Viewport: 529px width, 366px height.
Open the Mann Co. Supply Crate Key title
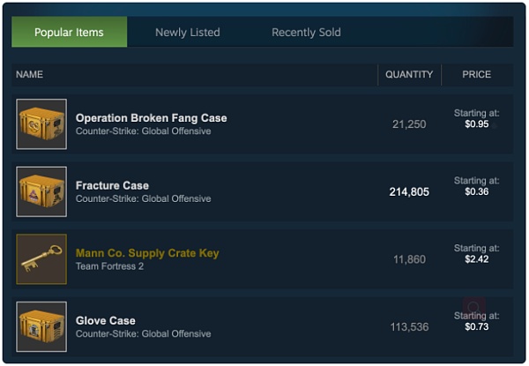click(x=147, y=253)
